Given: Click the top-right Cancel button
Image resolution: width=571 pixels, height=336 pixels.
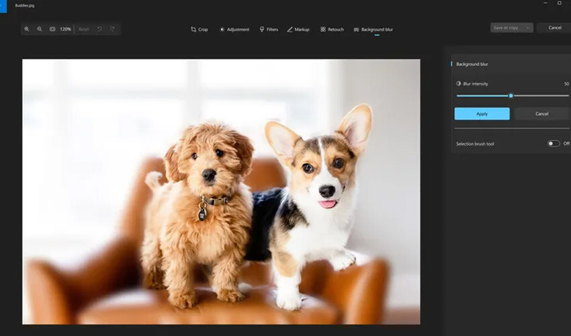Looking at the screenshot, I should (554, 28).
